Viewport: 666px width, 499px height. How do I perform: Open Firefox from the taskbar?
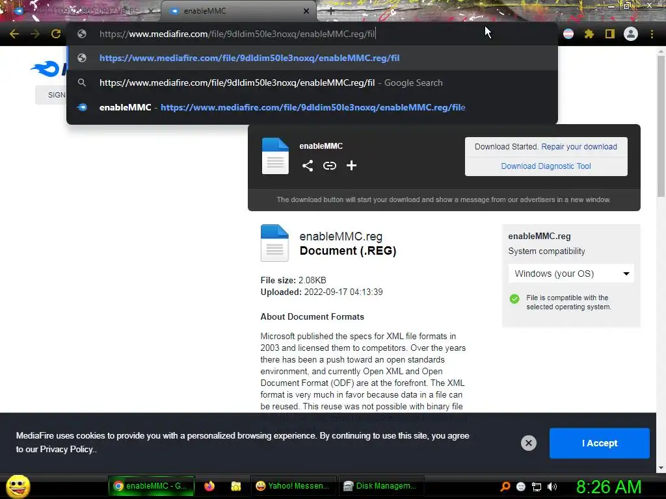pyautogui.click(x=209, y=486)
